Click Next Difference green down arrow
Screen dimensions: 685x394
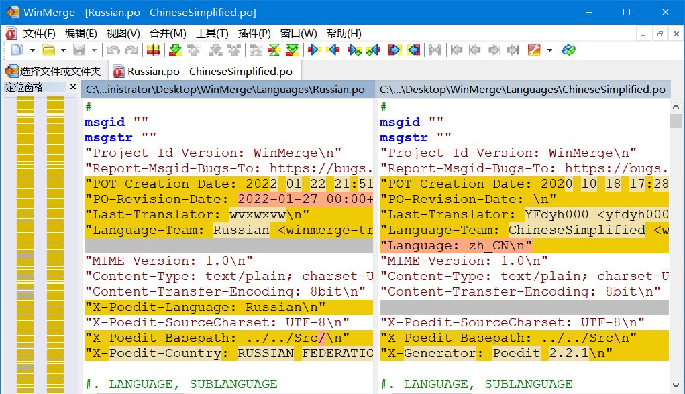click(175, 50)
